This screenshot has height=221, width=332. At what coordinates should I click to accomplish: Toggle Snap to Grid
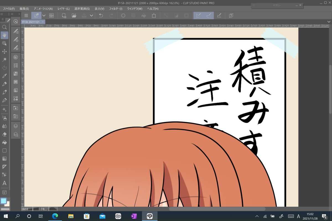click(x=219, y=16)
